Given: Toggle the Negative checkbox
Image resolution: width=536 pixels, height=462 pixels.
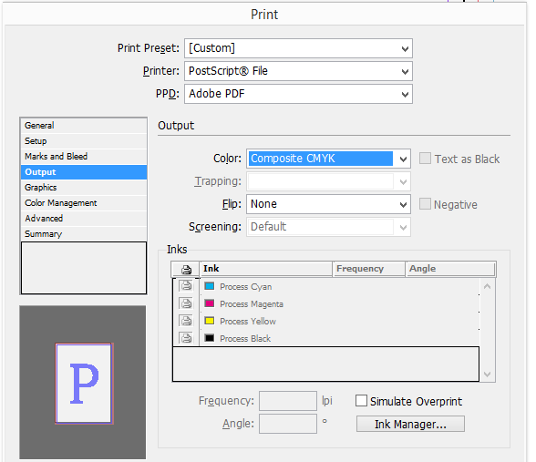Looking at the screenshot, I should (425, 204).
